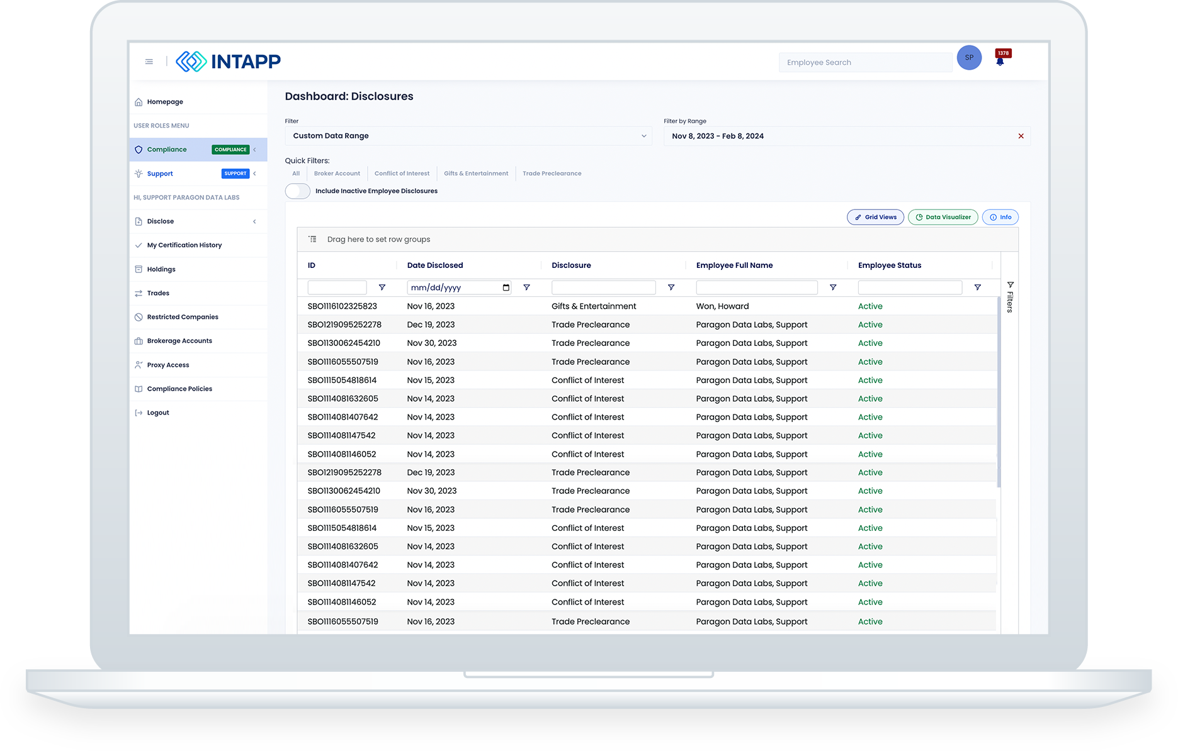This screenshot has width=1178, height=751.
Task: Click inside the Employee Search field
Action: pos(865,62)
